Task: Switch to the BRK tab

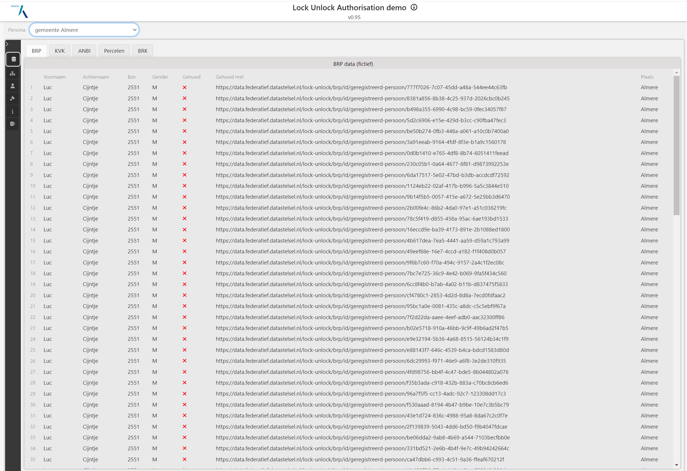Action: 142,51
